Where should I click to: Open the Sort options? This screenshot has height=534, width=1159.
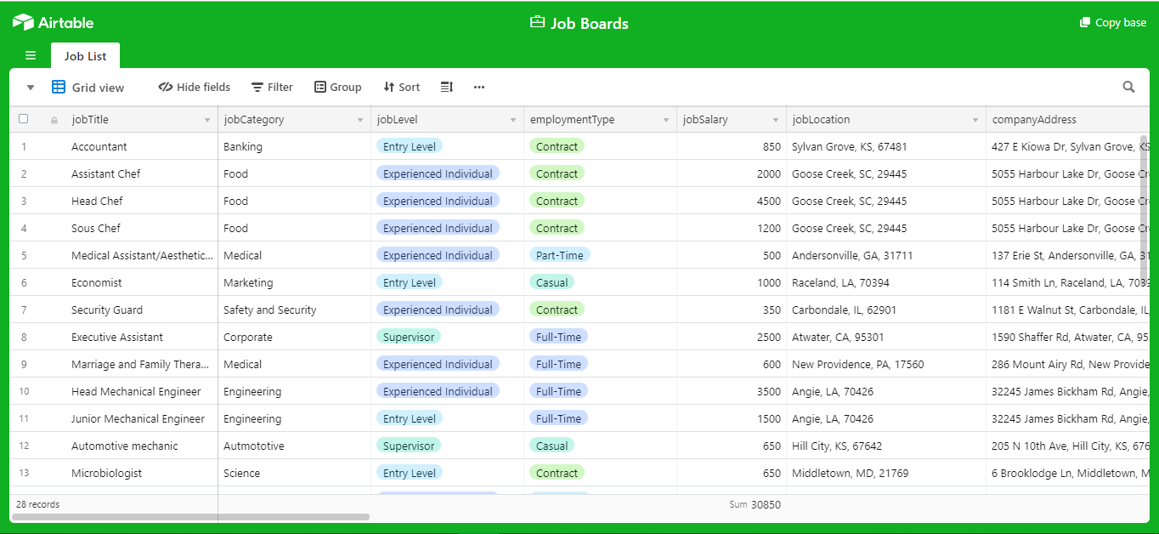[402, 87]
